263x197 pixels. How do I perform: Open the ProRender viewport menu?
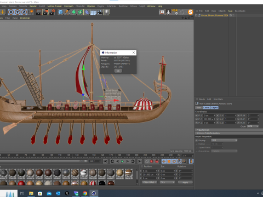(x=25, y=18)
